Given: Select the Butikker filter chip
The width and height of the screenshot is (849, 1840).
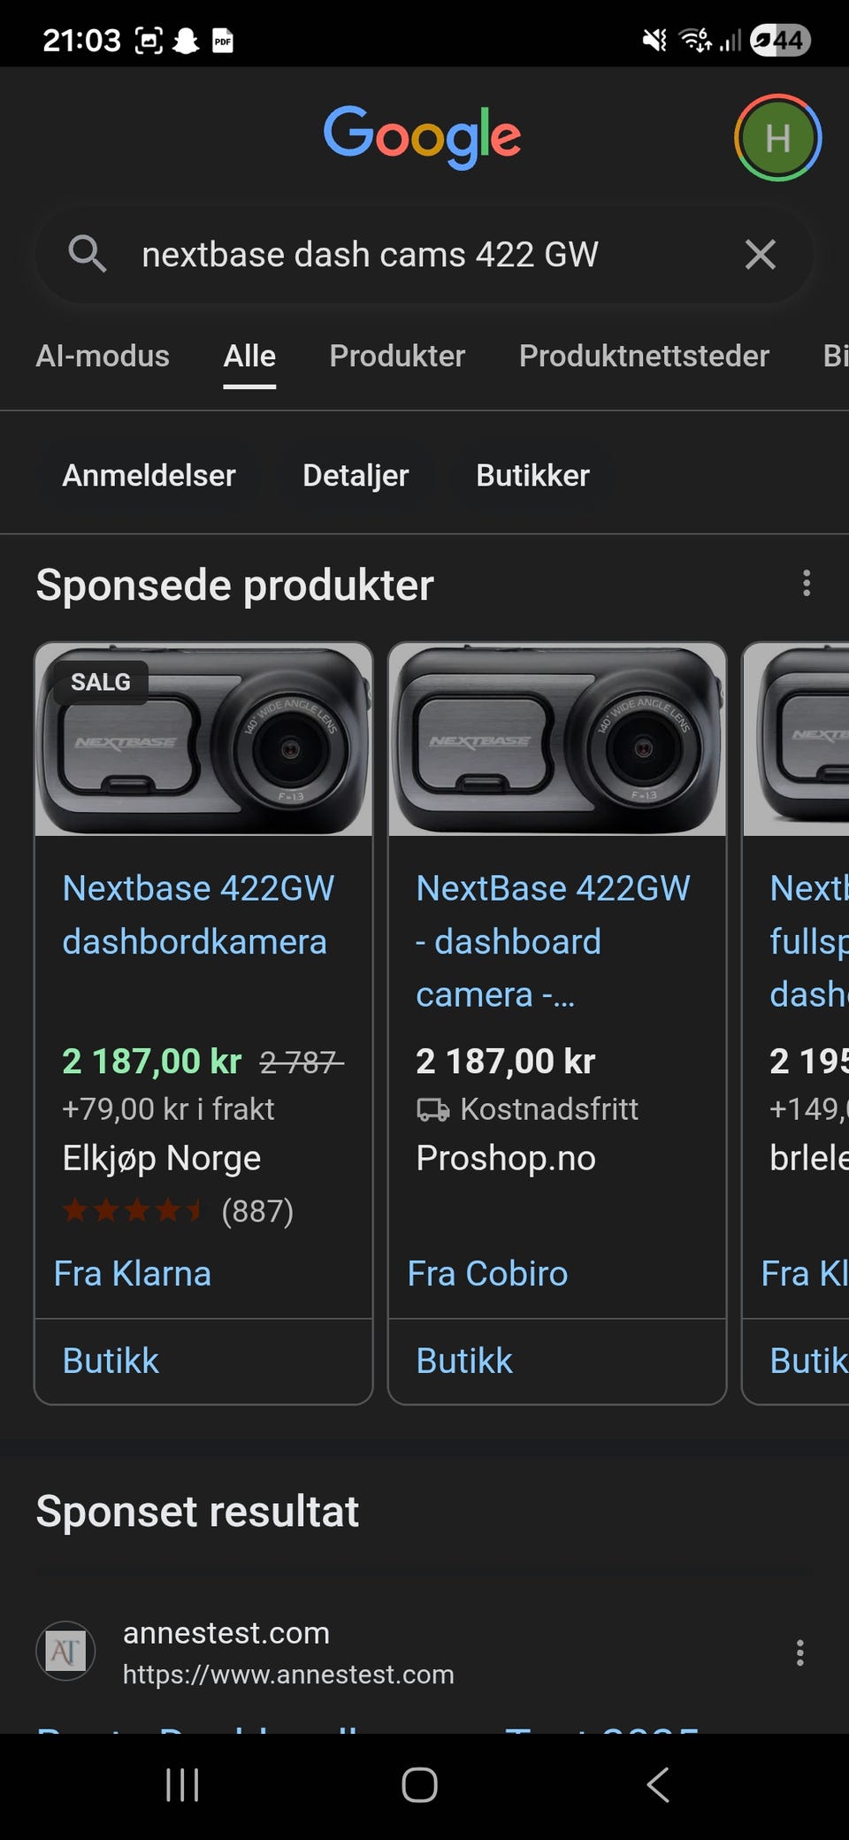Looking at the screenshot, I should point(532,476).
